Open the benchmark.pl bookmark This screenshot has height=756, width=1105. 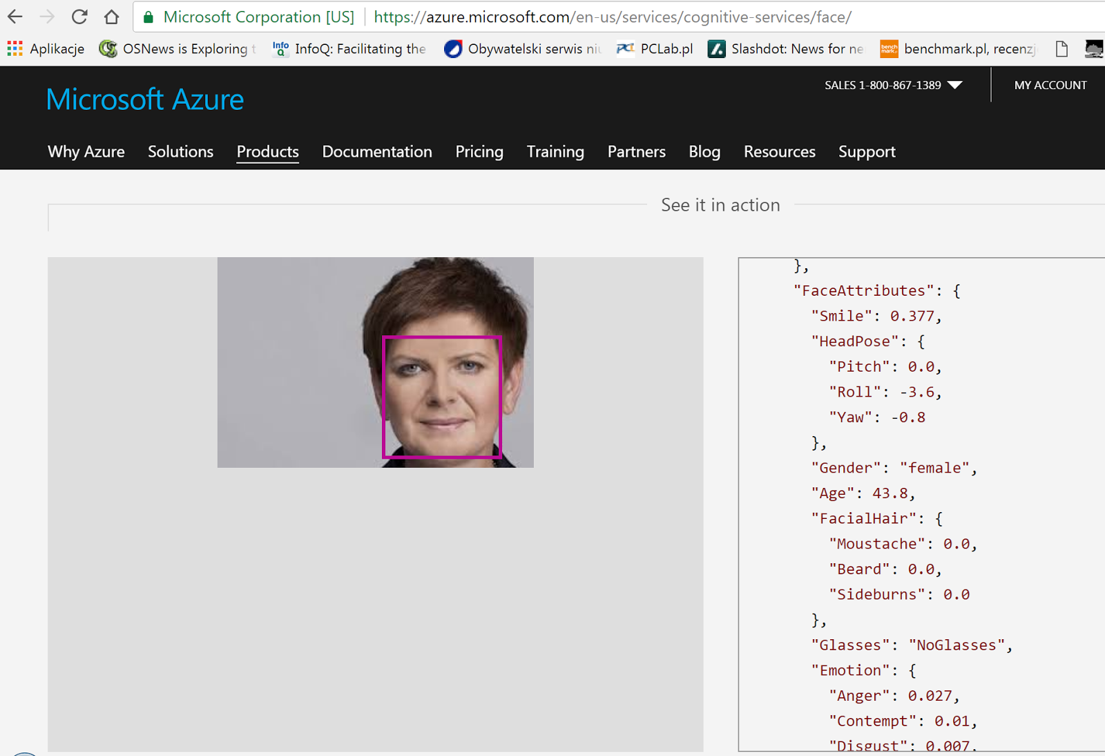pyautogui.click(x=957, y=48)
